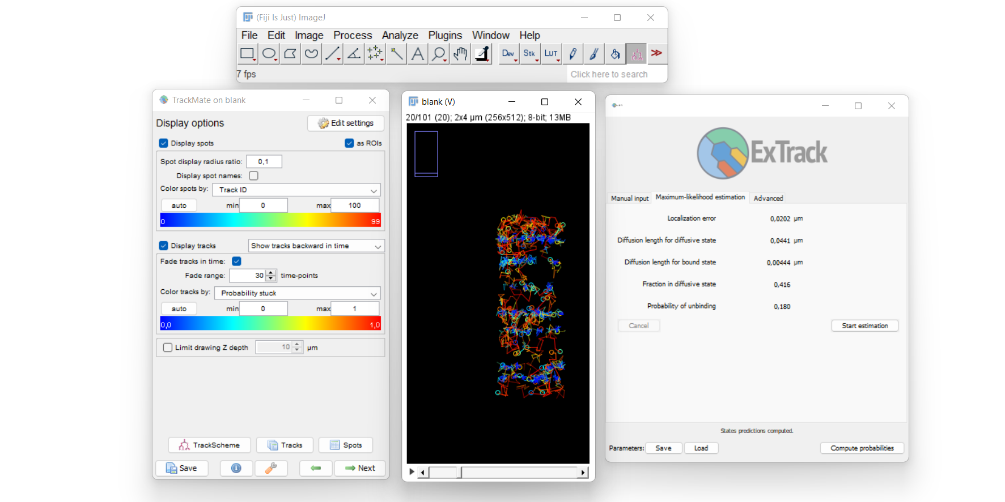The height and width of the screenshot is (502, 1005).
Task: Select the Rectangle selection tool
Action: 247,54
